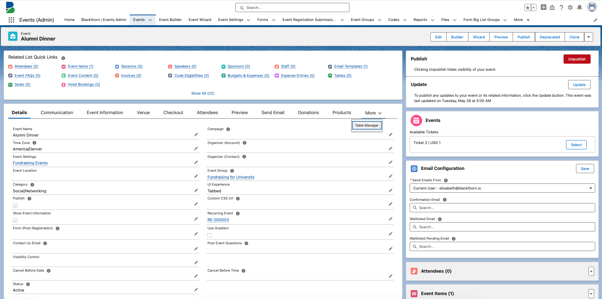Edit the Event Group field pencil
Screen dimensions: 602x299
pyautogui.click(x=390, y=176)
